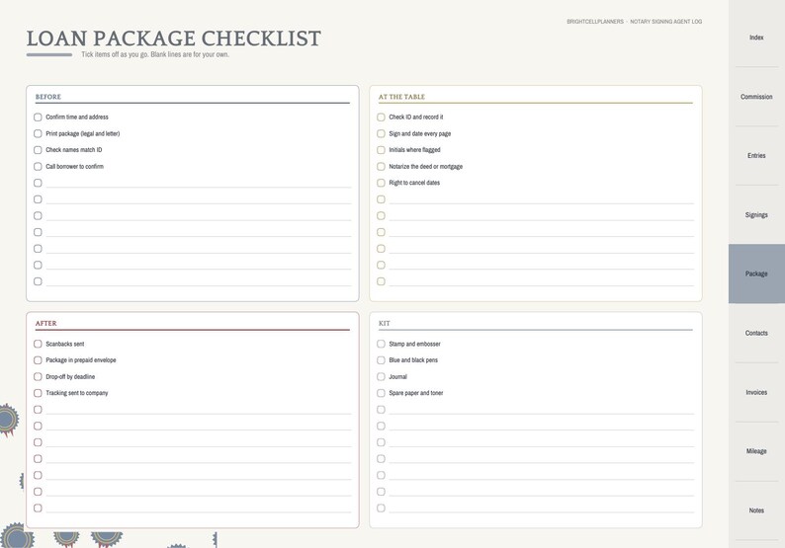The image size is (785, 548).
Task: Tick 'Check ID and record it' checkbox
Action: tap(381, 117)
